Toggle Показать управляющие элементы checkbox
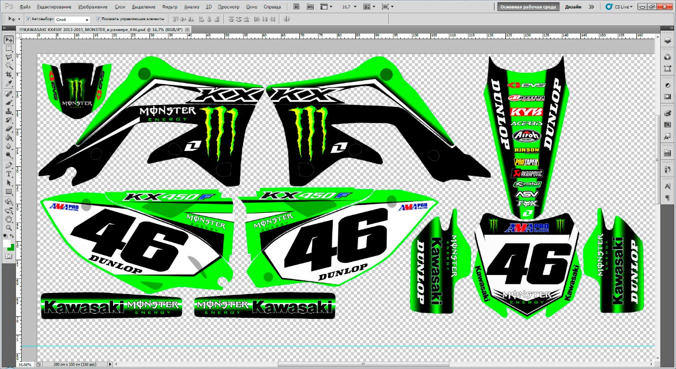This screenshot has height=369, width=676. click(98, 18)
